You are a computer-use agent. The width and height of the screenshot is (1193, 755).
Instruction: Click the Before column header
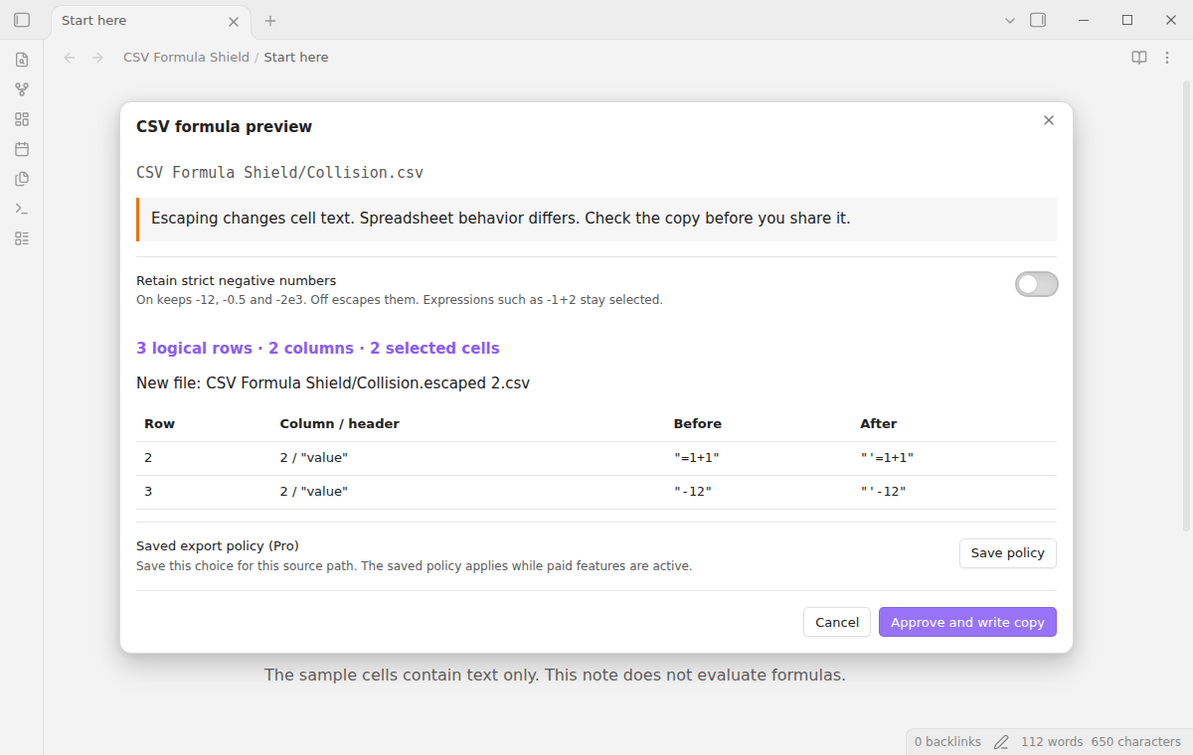point(698,424)
